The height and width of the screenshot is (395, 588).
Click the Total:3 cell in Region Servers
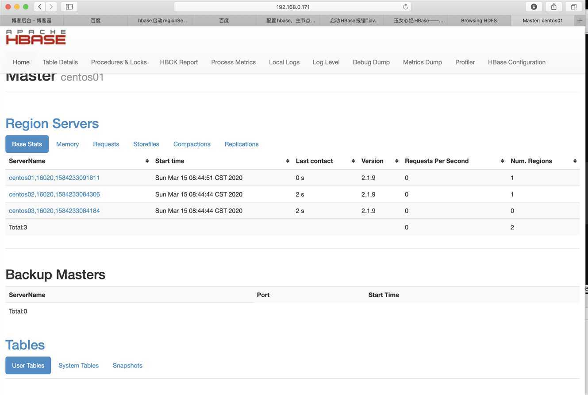coord(18,227)
